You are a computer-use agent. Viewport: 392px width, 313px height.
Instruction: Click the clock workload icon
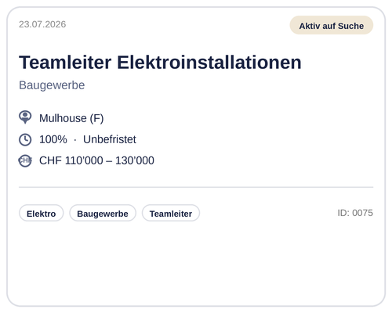click(x=25, y=139)
